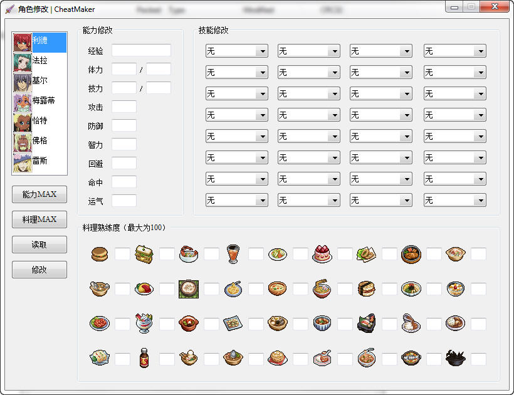
Task: Click the app icon in the title bar
Action: [x=9, y=9]
